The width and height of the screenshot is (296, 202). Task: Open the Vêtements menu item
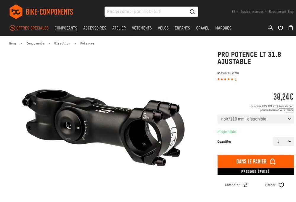(142, 28)
